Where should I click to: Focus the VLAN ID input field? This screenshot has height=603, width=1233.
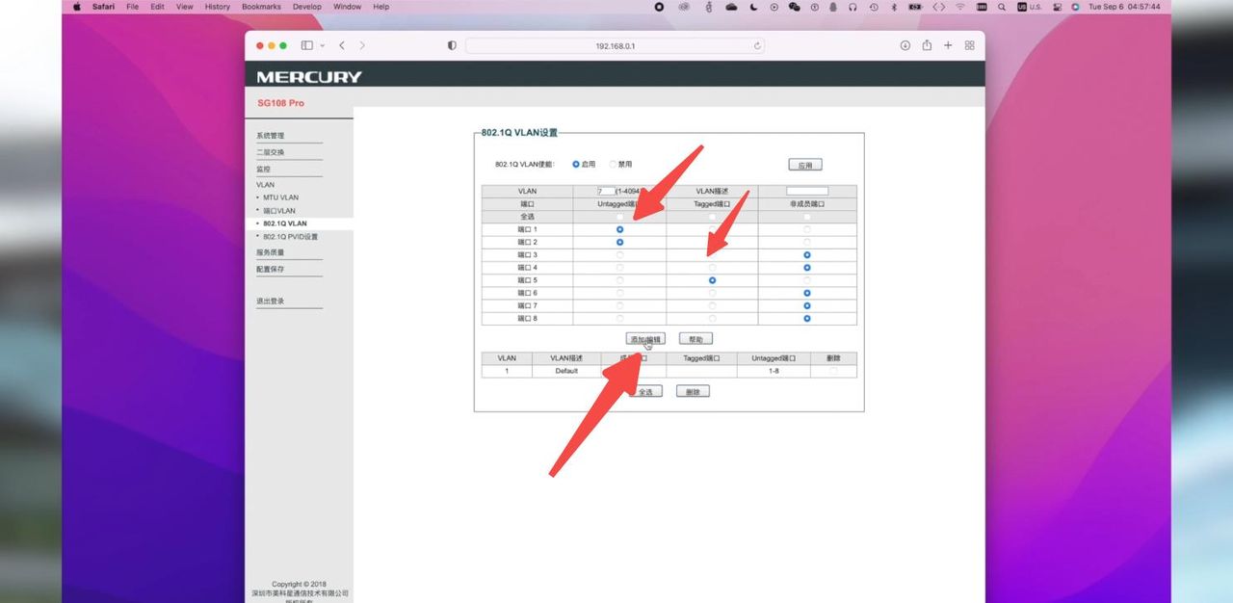(606, 191)
